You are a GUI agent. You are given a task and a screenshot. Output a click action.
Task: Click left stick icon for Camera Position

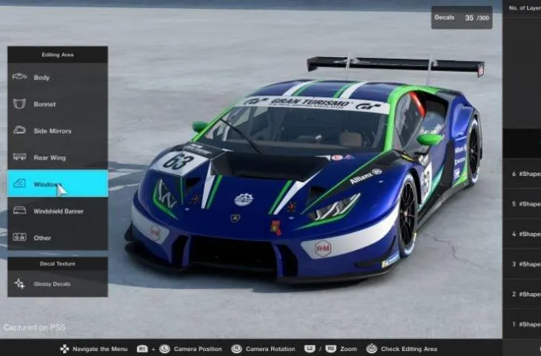(x=165, y=349)
